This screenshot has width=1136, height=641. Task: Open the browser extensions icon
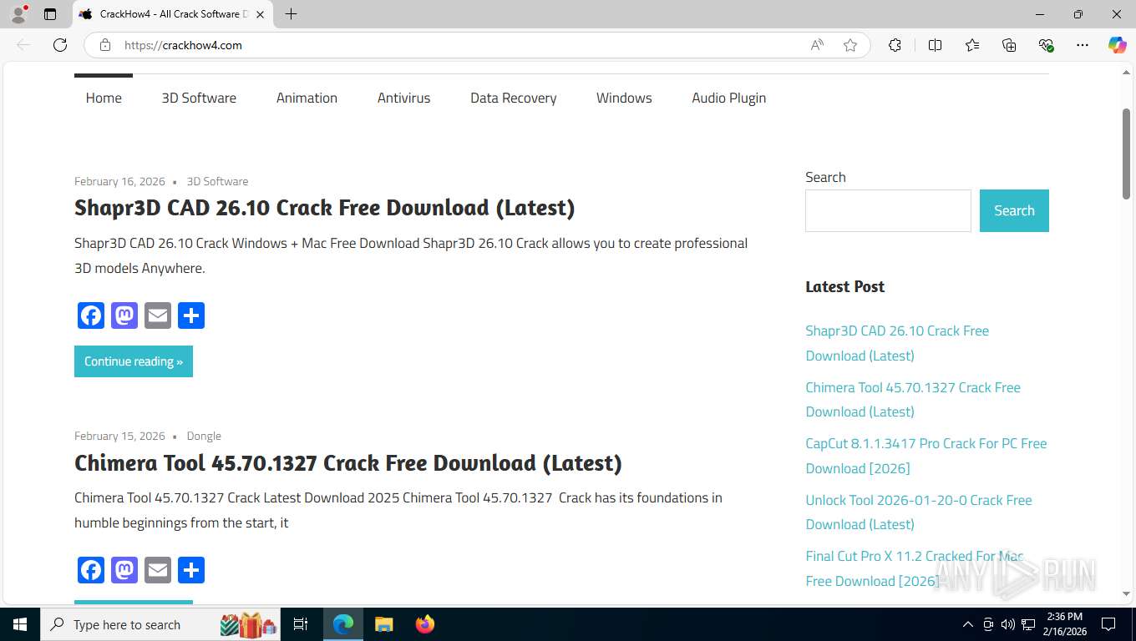(x=895, y=45)
